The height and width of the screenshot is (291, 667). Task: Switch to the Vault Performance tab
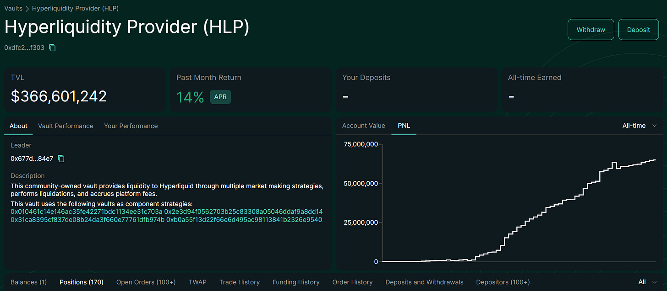[66, 126]
